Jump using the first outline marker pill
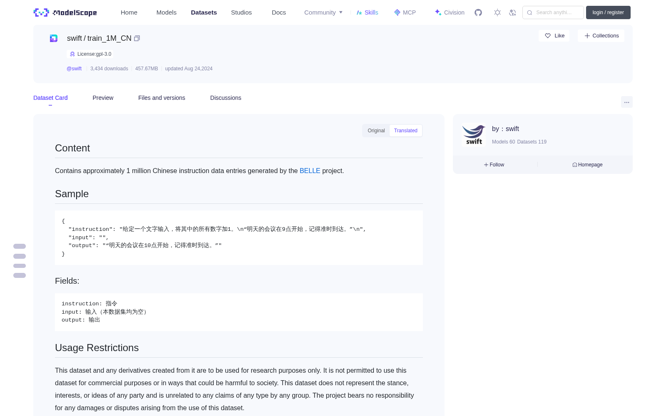Viewport: 666px width, 416px height. click(20, 246)
